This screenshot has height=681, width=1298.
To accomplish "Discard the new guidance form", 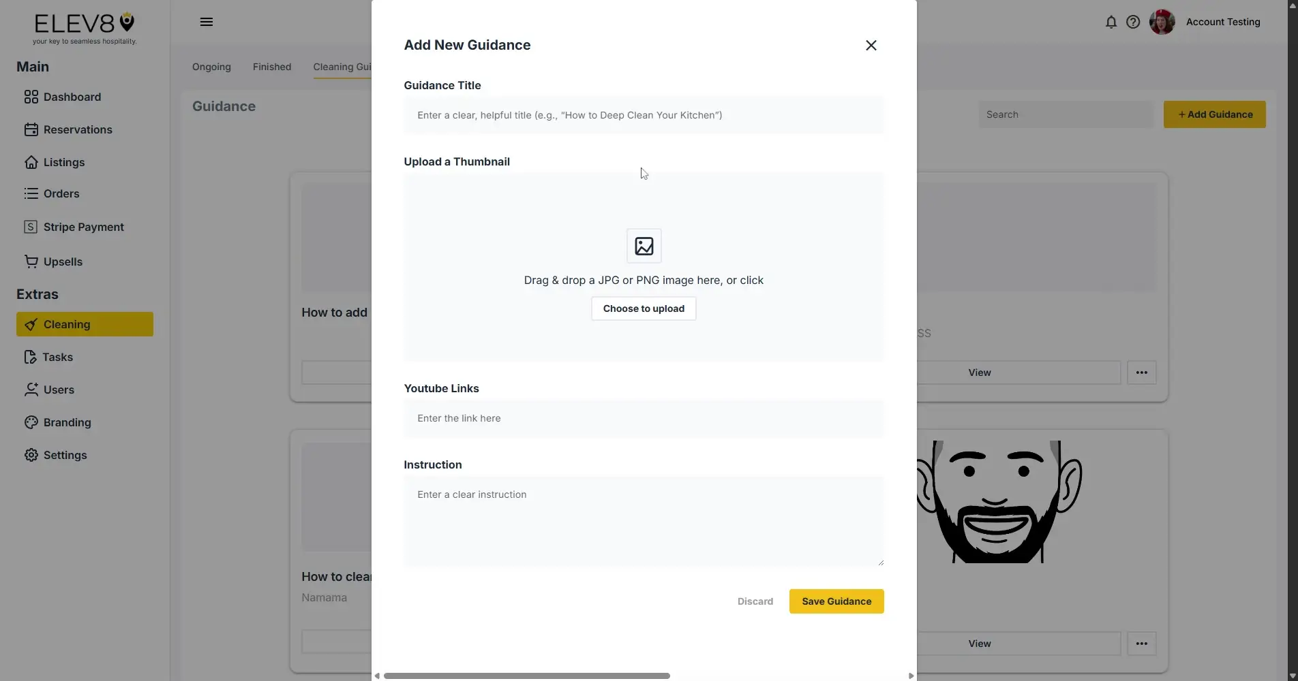I will (x=755, y=601).
